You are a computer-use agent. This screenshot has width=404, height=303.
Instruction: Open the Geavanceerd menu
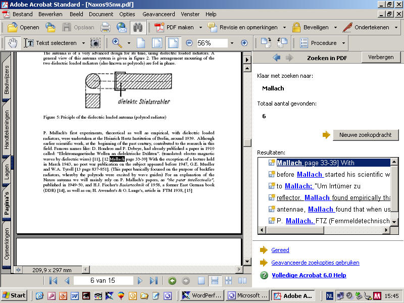[160, 14]
